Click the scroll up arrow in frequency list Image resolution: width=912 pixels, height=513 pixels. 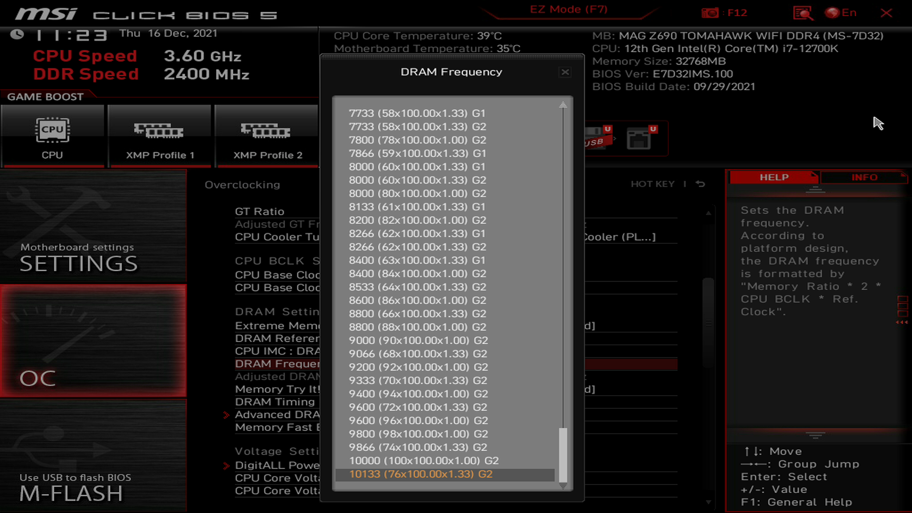click(x=563, y=105)
